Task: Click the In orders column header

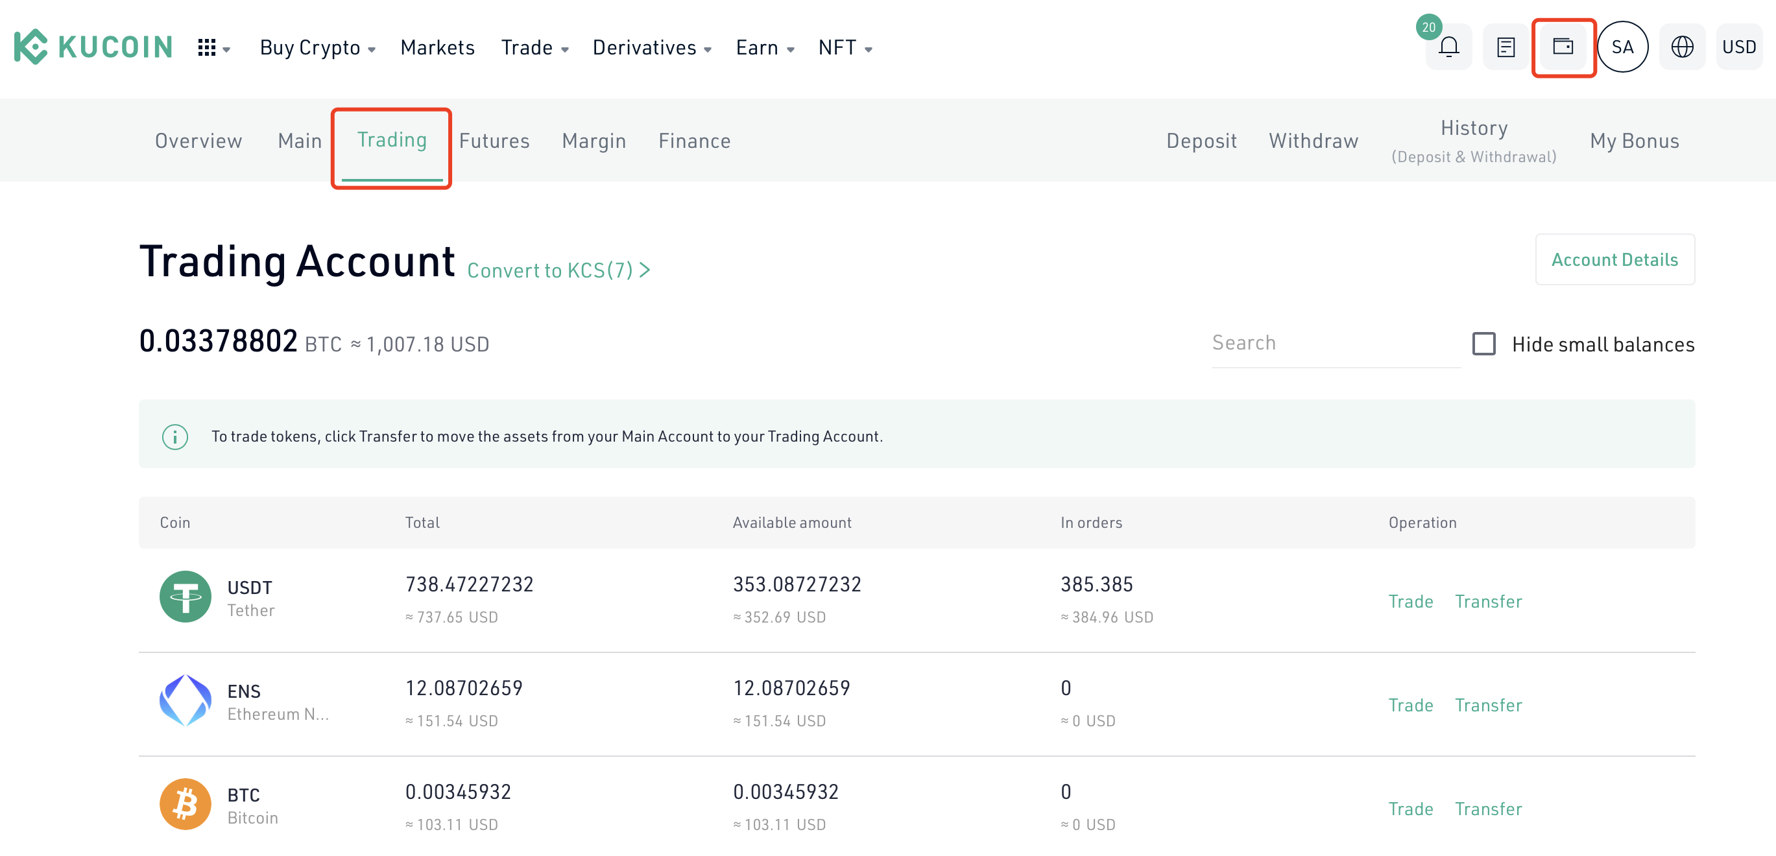Action: coord(1092,523)
